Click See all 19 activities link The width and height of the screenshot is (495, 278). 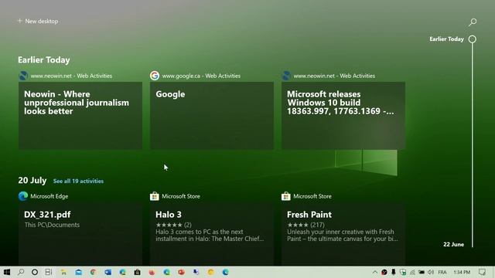(78, 181)
